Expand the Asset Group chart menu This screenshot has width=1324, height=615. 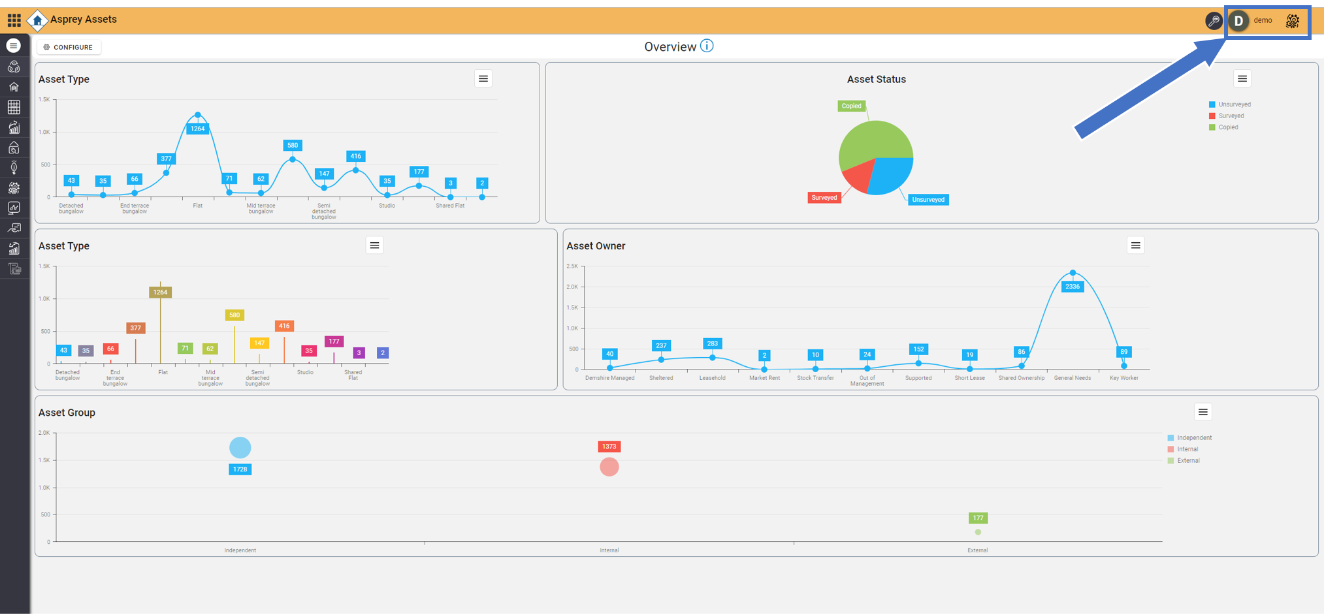tap(1203, 412)
